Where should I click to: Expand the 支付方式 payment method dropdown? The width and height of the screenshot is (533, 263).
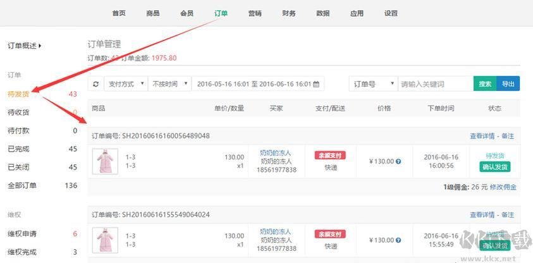tap(125, 84)
